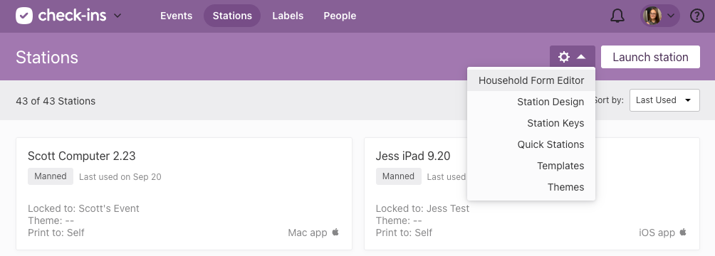Expand the profile menu chevron
This screenshot has height=256, width=715.
(x=671, y=16)
